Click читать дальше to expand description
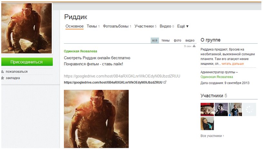This screenshot has width=263, height=149. (x=232, y=64)
